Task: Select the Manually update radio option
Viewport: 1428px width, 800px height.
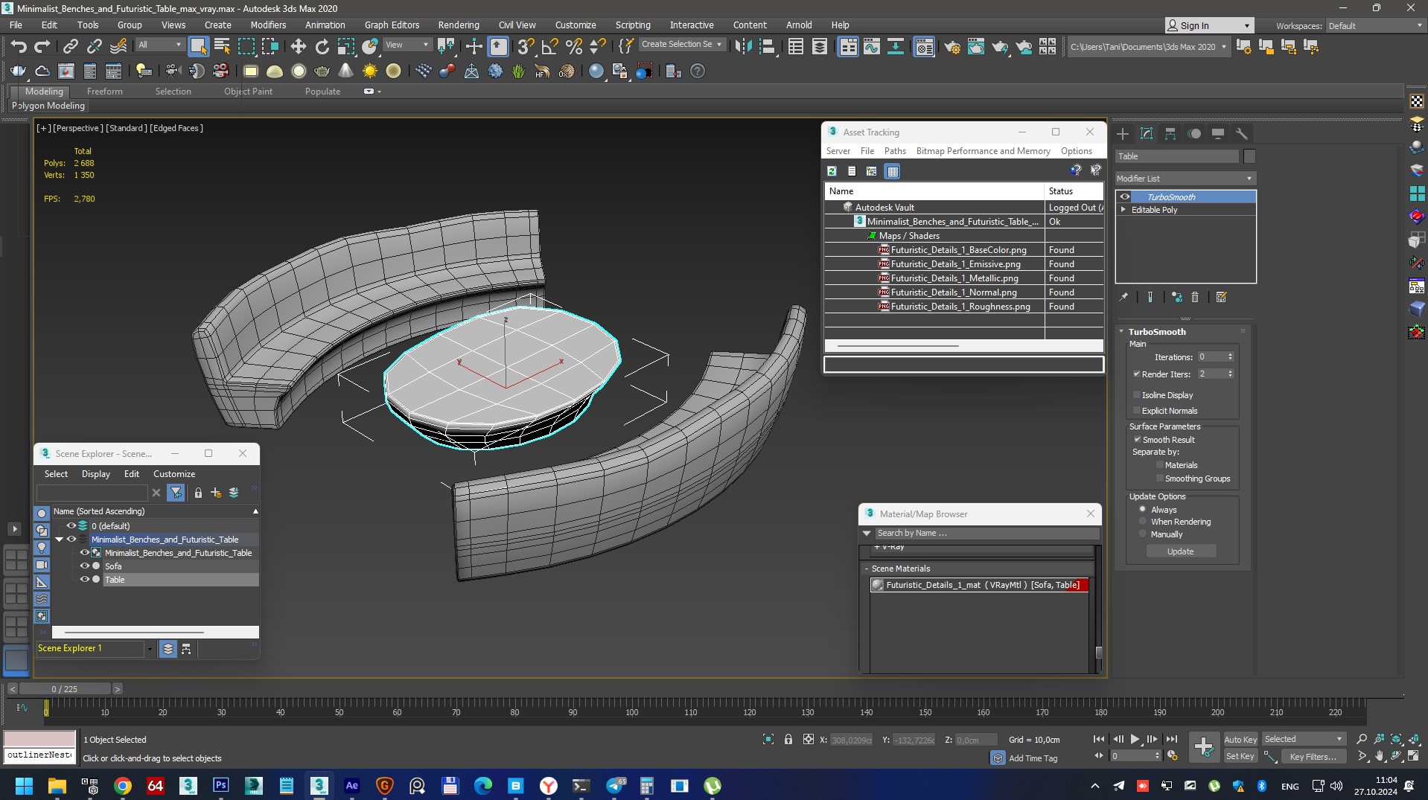Action: click(1143, 534)
